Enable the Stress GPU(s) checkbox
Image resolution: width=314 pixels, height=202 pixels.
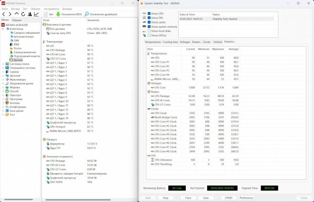click(x=149, y=35)
